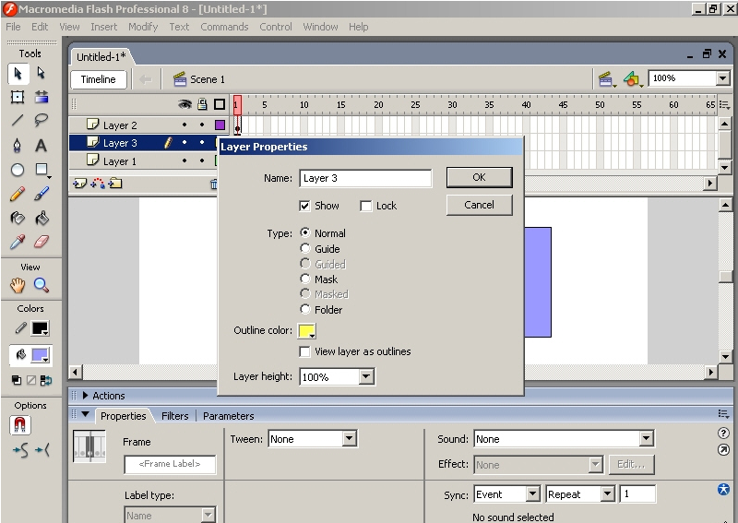This screenshot has width=738, height=523.
Task: Enable View layer as outlines checkbox
Action: 304,351
